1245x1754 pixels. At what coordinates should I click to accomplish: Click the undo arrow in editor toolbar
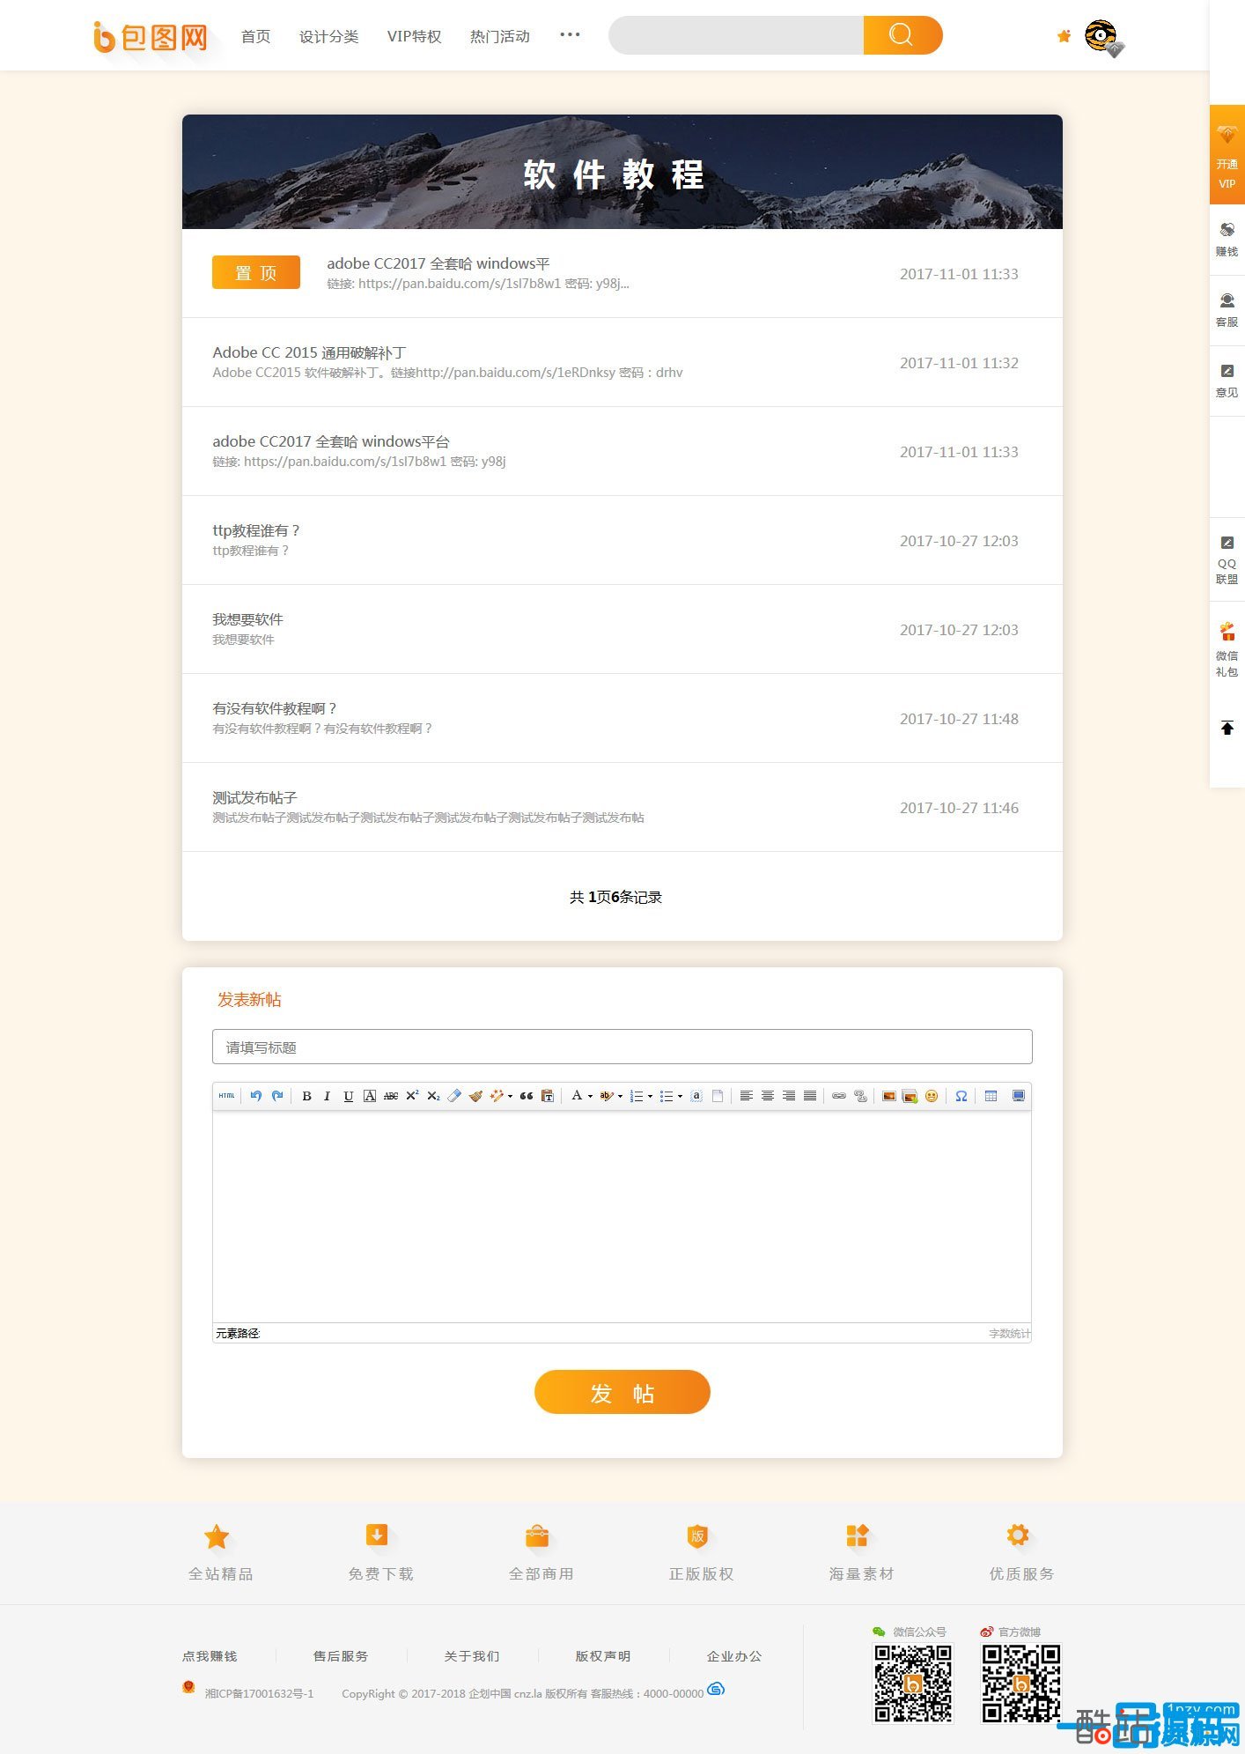[x=255, y=1096]
